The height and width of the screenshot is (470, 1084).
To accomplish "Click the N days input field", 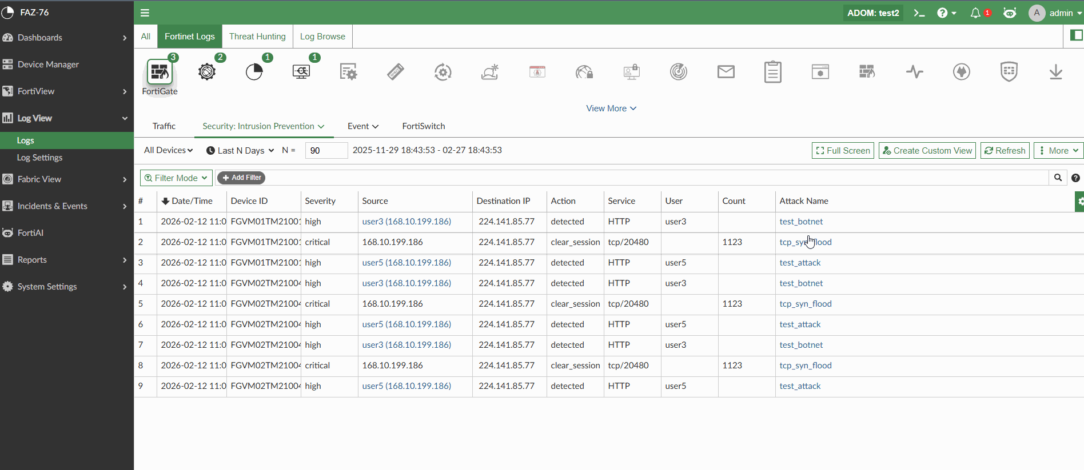I will point(326,150).
